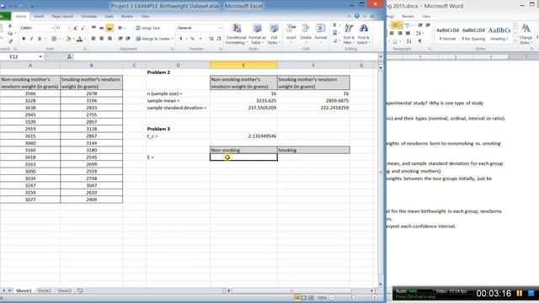Decrease font size in Excel

(83, 28)
